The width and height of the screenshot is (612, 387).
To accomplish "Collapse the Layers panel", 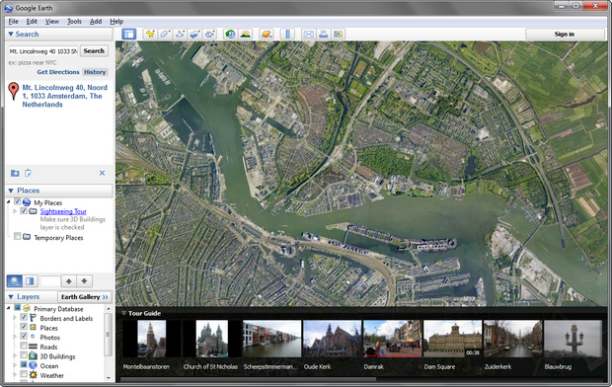I will 11,297.
